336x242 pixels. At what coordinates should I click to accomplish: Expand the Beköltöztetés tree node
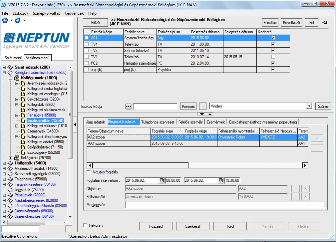click(17, 99)
